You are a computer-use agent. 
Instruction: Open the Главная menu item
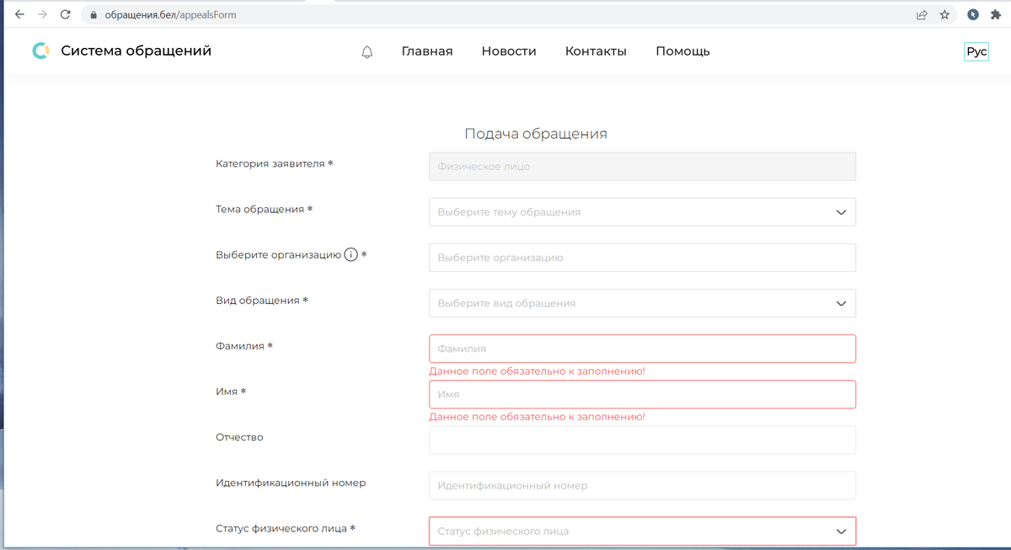point(427,51)
